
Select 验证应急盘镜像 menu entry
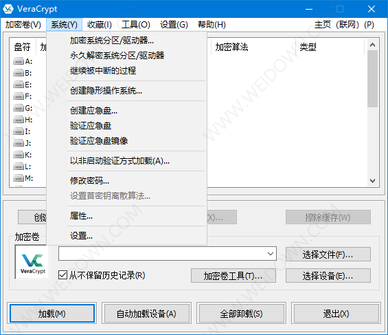pyautogui.click(x=126, y=141)
